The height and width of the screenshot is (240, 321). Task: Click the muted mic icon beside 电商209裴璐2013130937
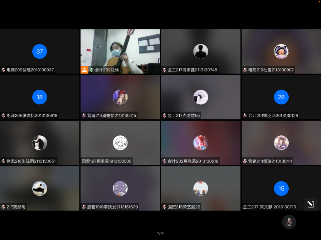(3, 70)
